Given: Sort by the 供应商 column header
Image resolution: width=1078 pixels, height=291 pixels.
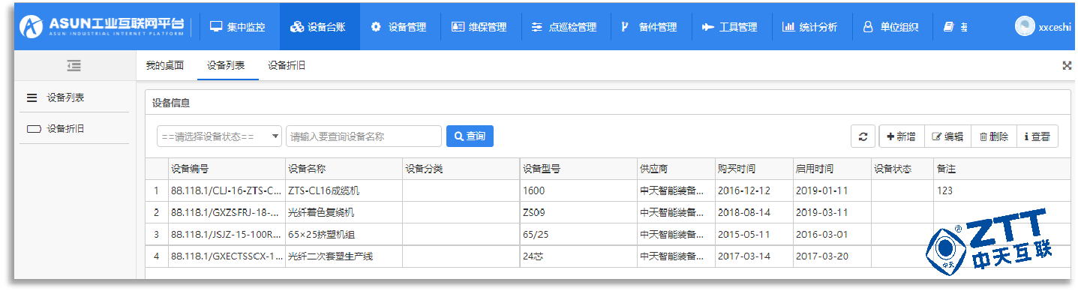Looking at the screenshot, I should coord(675,169).
